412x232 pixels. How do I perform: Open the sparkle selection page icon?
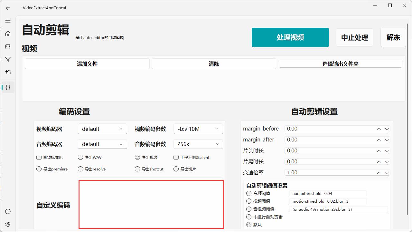(x=8, y=72)
